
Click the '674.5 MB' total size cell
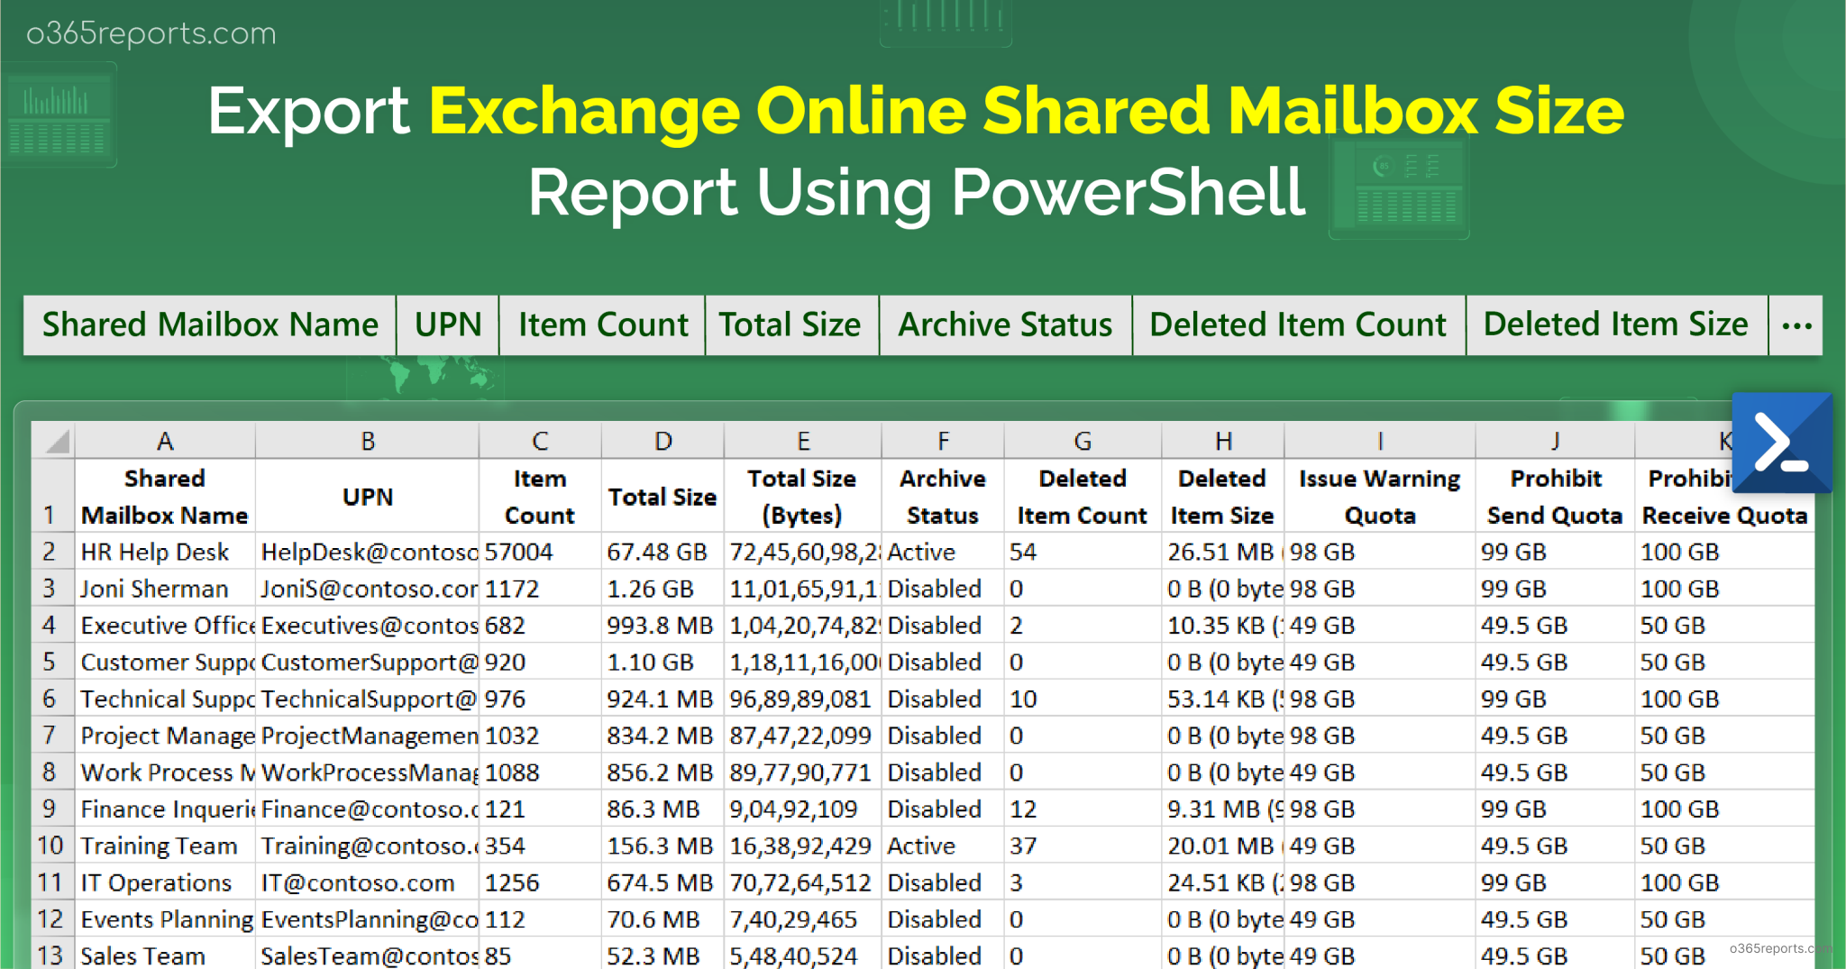coord(663,882)
